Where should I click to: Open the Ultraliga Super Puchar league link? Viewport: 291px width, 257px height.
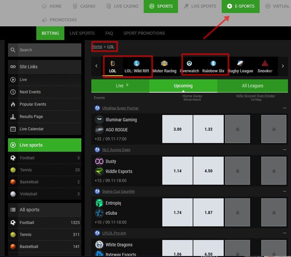coord(120,108)
